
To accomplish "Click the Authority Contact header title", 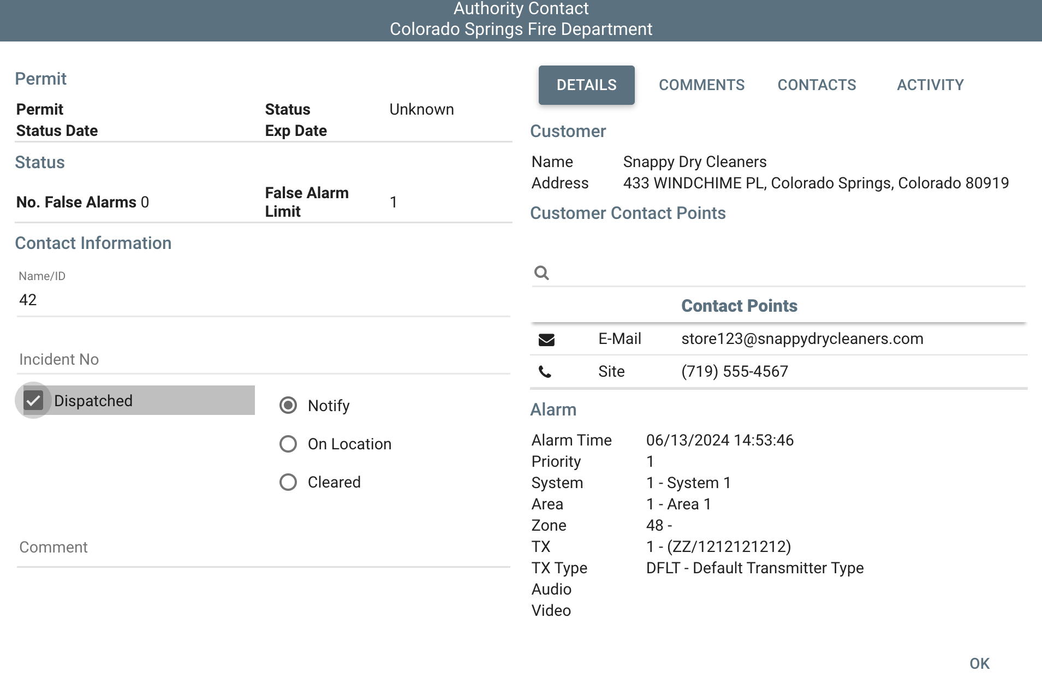I will point(521,9).
